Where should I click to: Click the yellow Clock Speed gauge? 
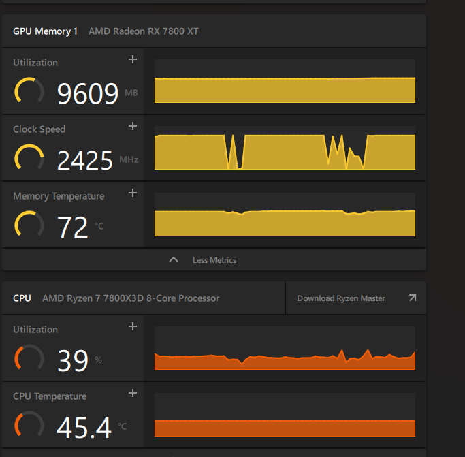tap(29, 159)
